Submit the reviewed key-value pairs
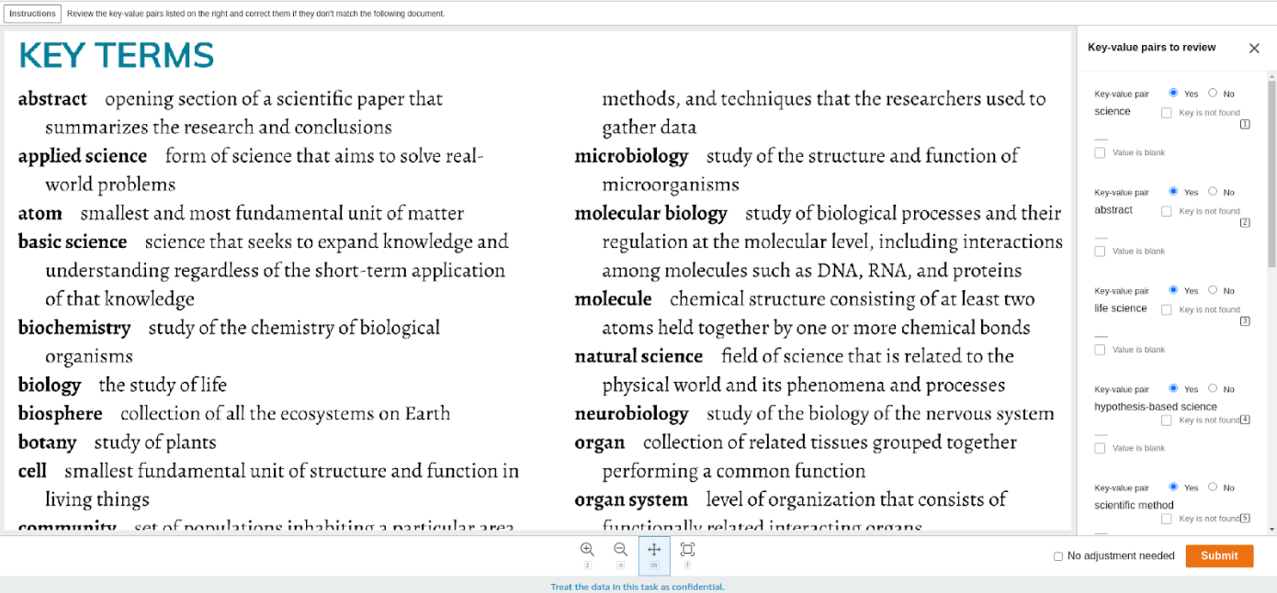 [1219, 555]
